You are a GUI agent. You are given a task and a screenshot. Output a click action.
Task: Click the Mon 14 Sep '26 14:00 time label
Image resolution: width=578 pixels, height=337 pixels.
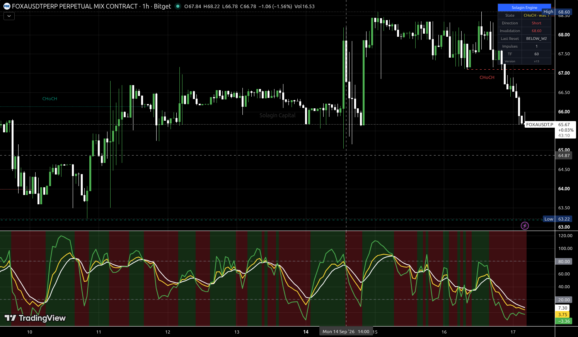pos(346,332)
